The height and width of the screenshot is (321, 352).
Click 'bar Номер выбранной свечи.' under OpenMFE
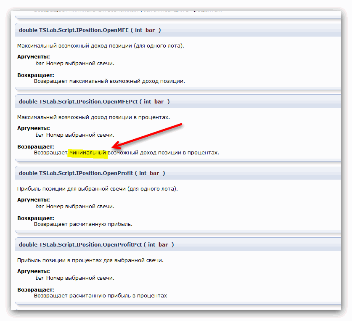click(75, 64)
